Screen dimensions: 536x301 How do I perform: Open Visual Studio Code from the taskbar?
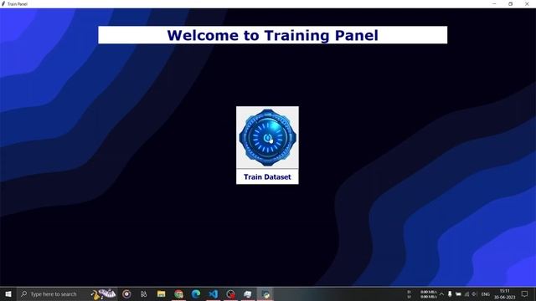coord(214,293)
